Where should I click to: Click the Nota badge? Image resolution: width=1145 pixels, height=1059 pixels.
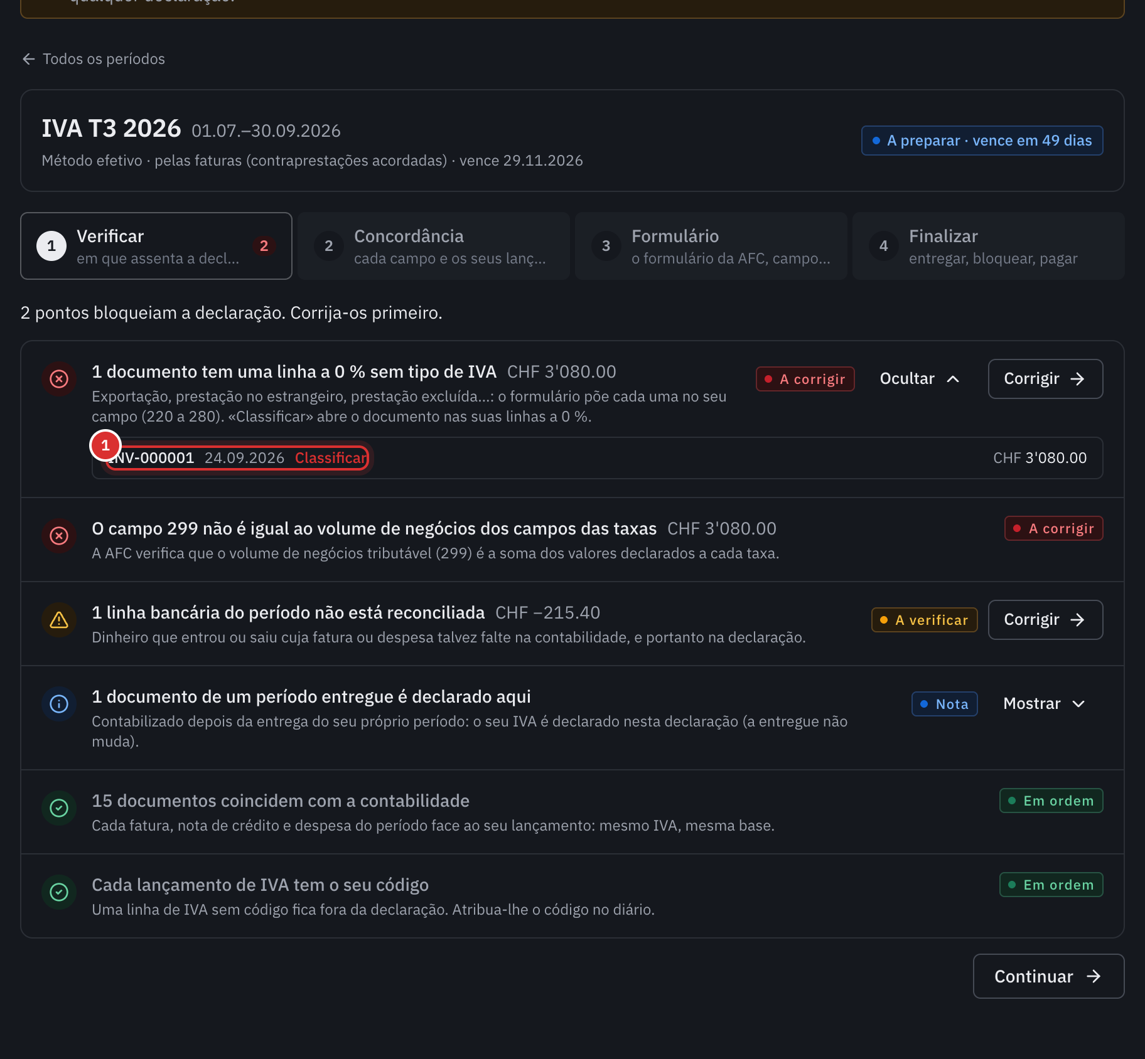click(945, 704)
